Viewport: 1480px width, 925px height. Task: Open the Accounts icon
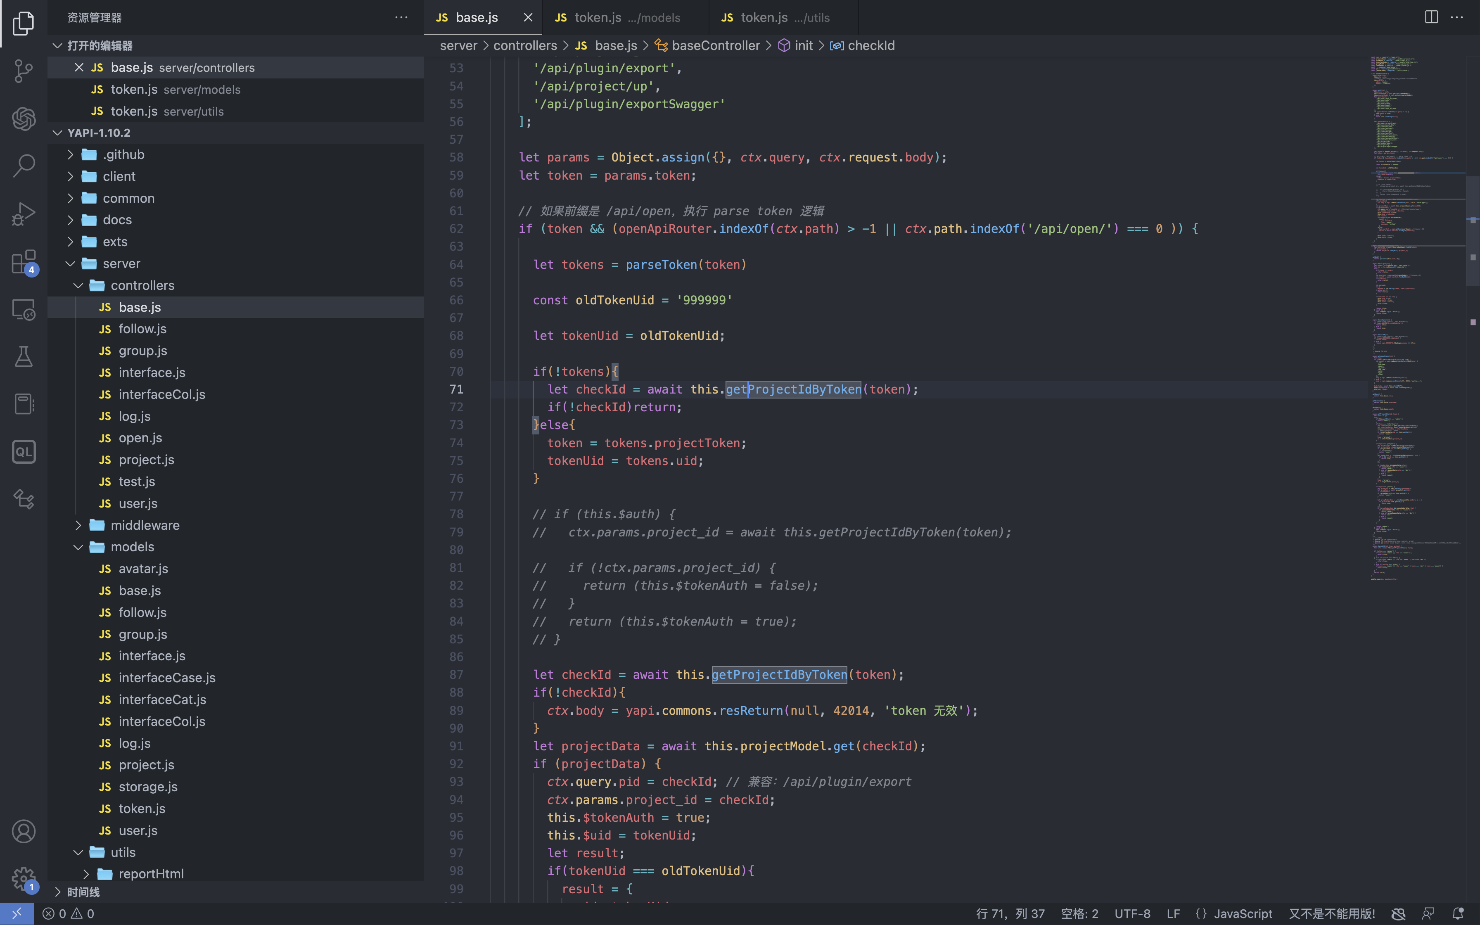pos(23,831)
